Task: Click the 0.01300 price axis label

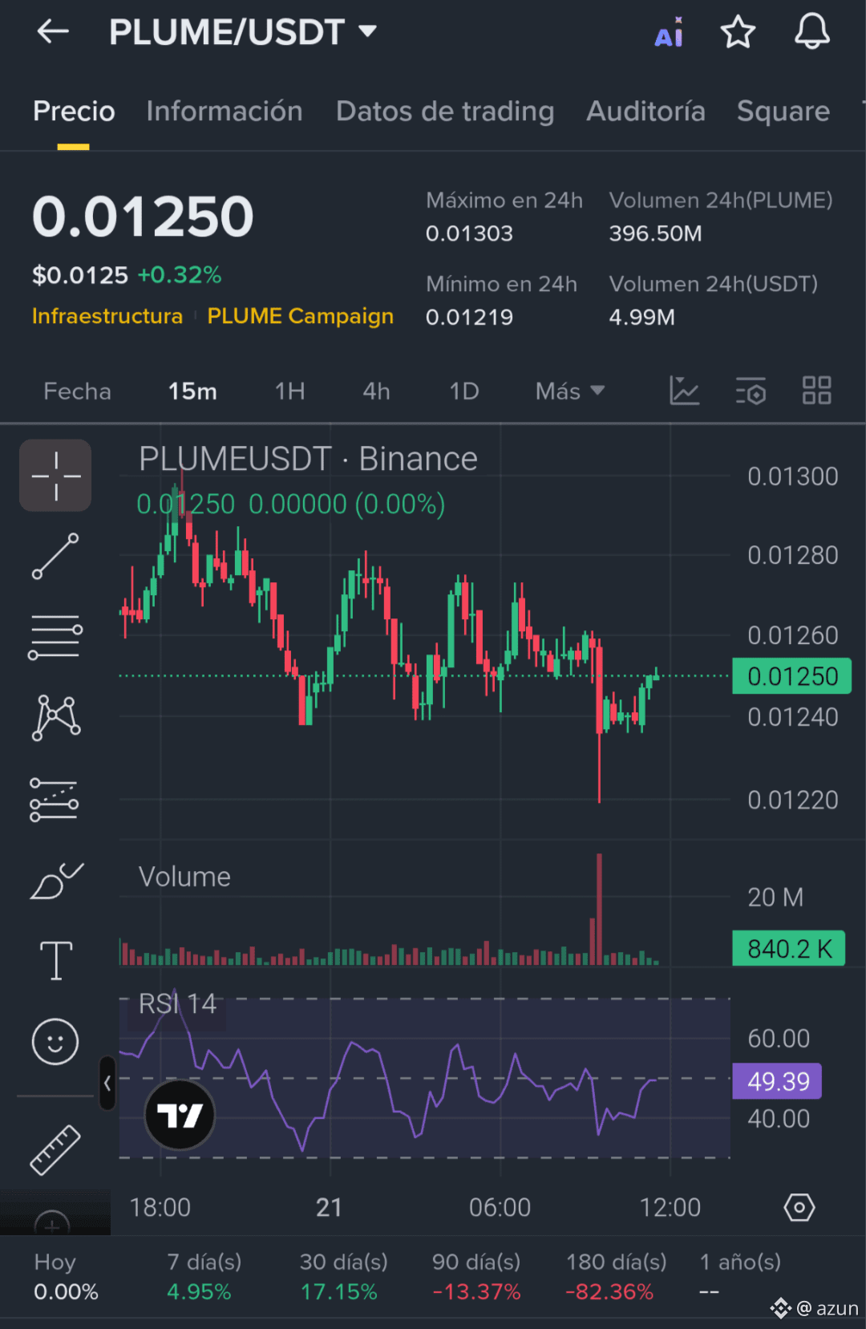Action: [792, 476]
